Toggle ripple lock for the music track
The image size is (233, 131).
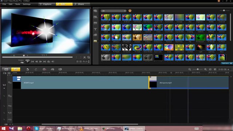pos(4,119)
